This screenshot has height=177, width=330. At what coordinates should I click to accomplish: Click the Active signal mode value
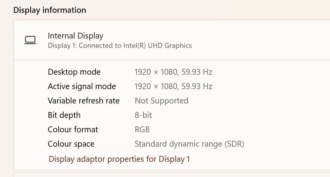coord(173,86)
